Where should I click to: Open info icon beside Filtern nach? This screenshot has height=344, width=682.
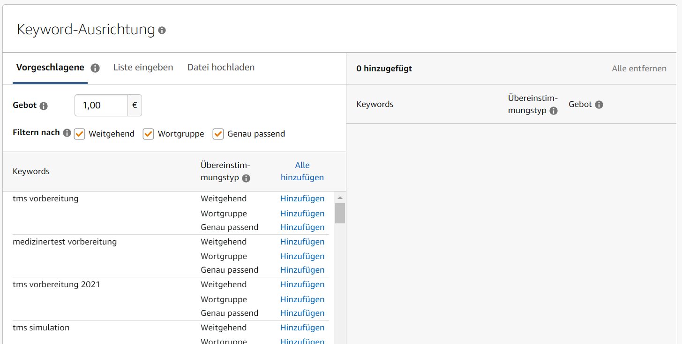tap(67, 133)
